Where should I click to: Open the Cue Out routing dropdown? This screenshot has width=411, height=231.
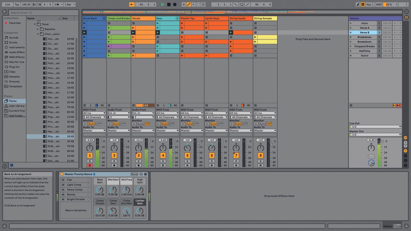375,126
